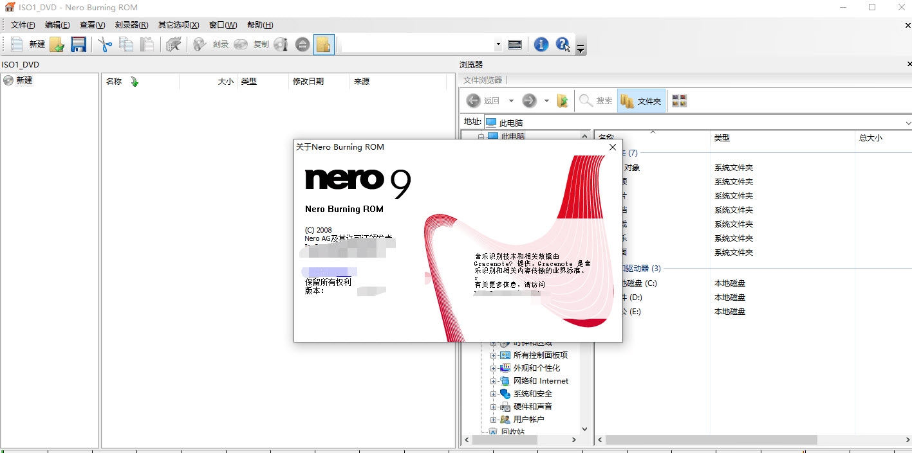The height and width of the screenshot is (453, 912).
Task: Click the paste clipboard toolbar icon
Action: pos(147,44)
